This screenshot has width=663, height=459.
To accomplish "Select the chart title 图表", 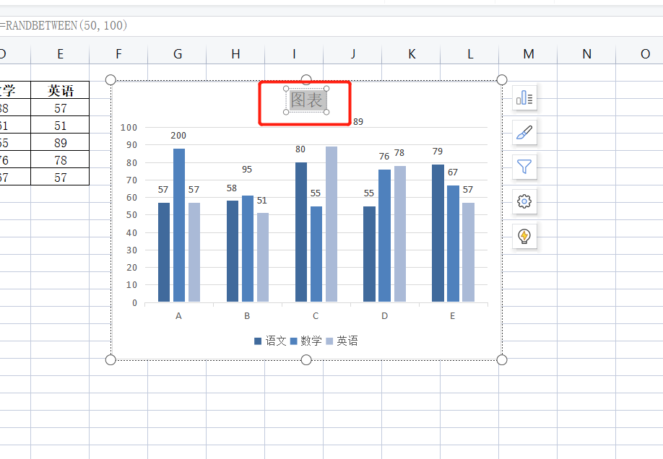I will point(306,100).
